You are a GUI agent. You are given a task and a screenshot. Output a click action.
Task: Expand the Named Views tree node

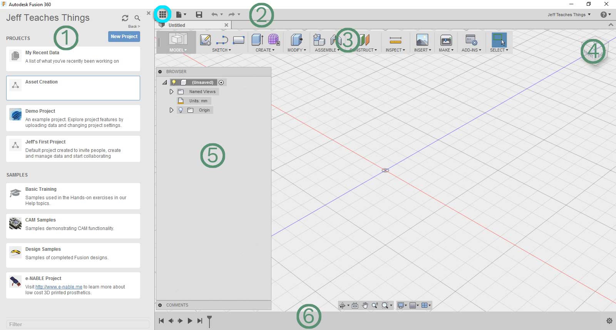click(171, 92)
